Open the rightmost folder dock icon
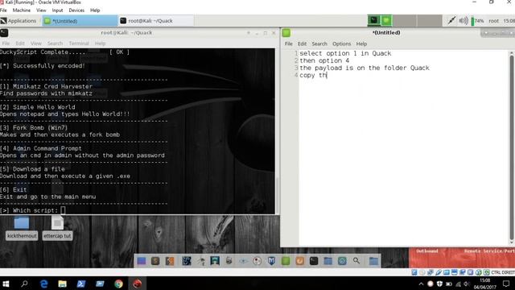Screen dimensions: 515x290 pyautogui.click(x=373, y=261)
